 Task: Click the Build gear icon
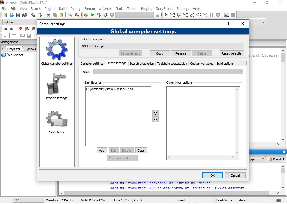tap(86, 15)
